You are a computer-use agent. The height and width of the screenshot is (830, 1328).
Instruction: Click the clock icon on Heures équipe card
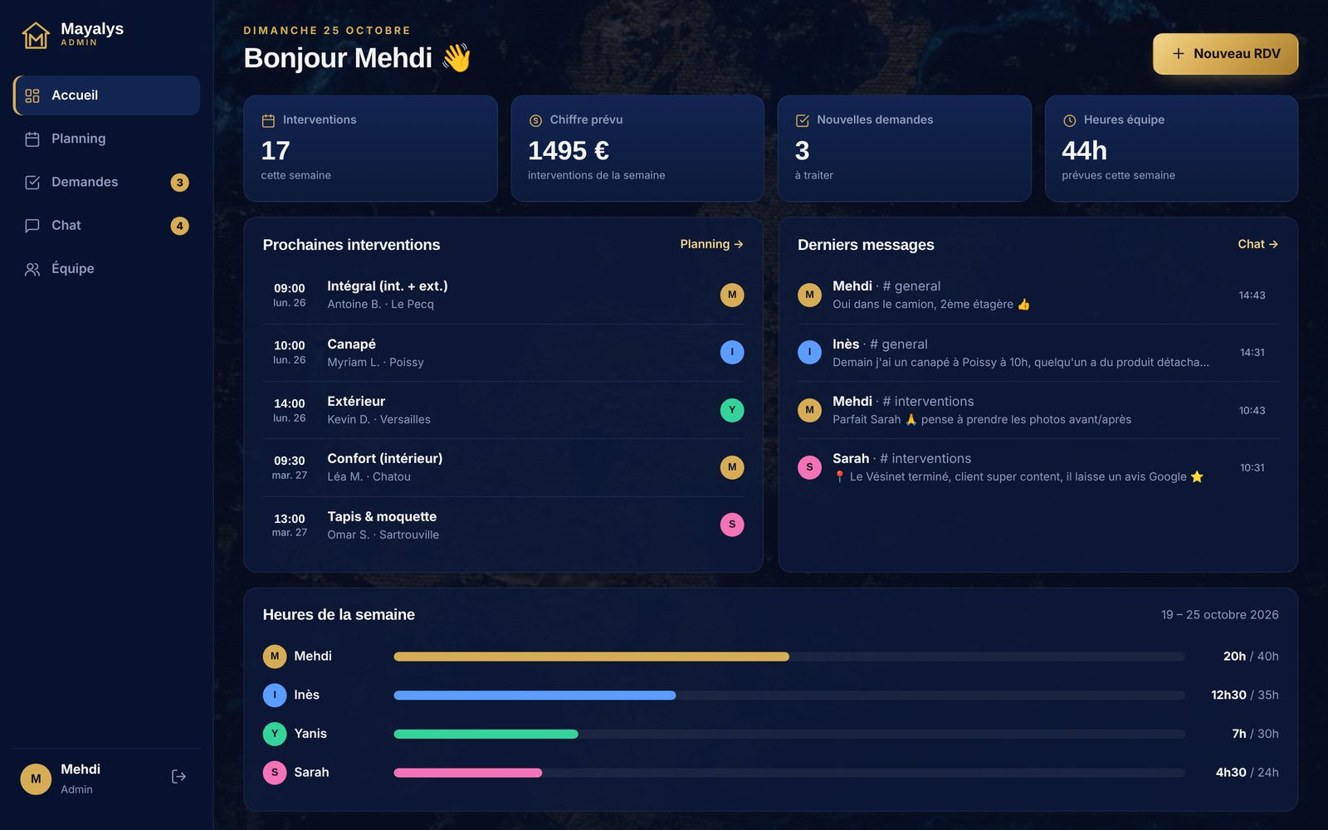(x=1069, y=120)
